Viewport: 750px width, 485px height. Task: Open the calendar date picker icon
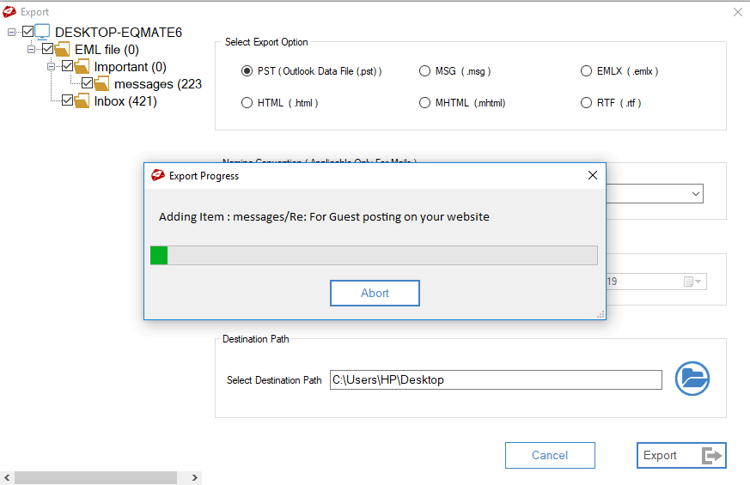(x=692, y=282)
